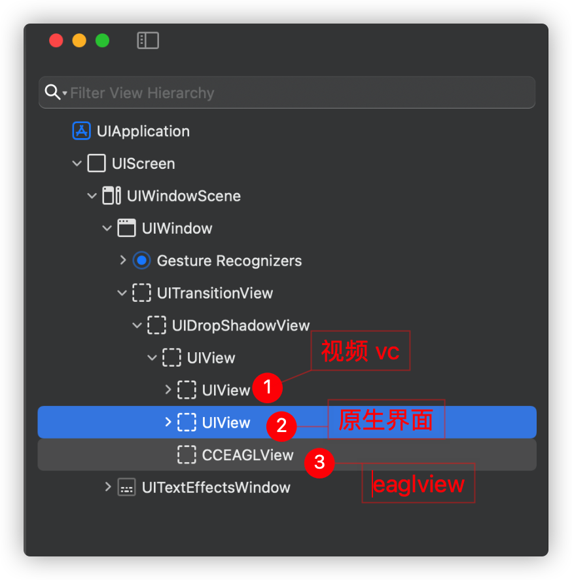The height and width of the screenshot is (580, 572).
Task: Click the Gesture Recognizers blue circle icon
Action: [x=141, y=261]
